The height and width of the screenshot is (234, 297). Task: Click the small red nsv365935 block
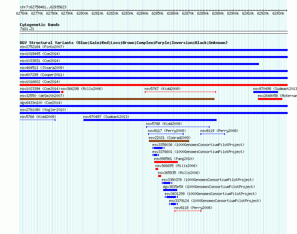(160, 176)
